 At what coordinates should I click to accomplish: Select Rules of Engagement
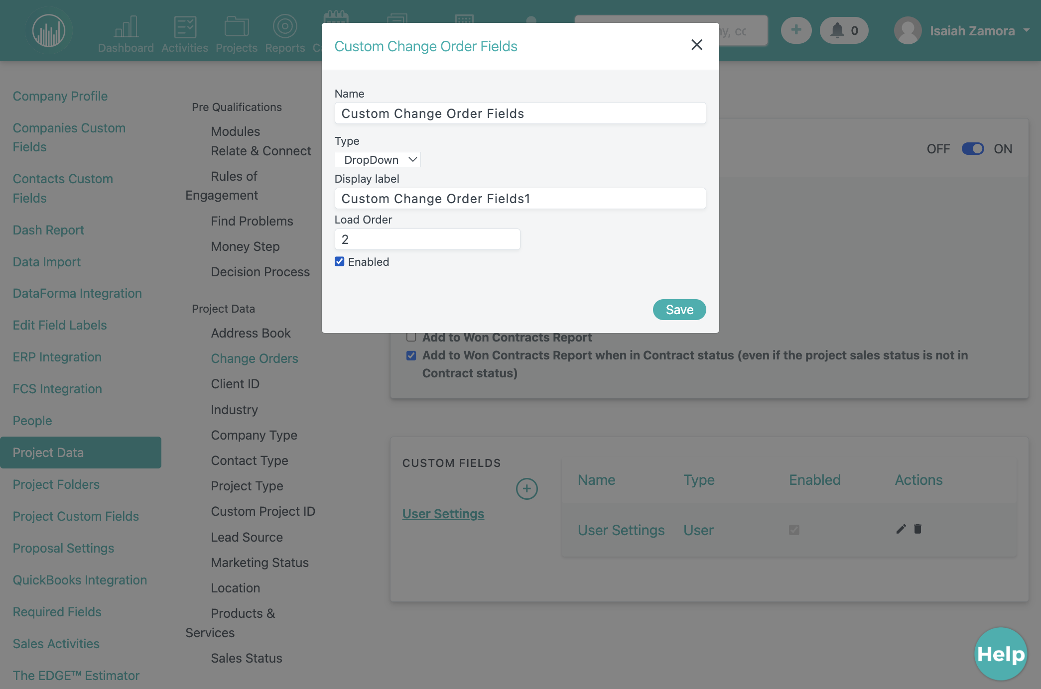tap(222, 186)
